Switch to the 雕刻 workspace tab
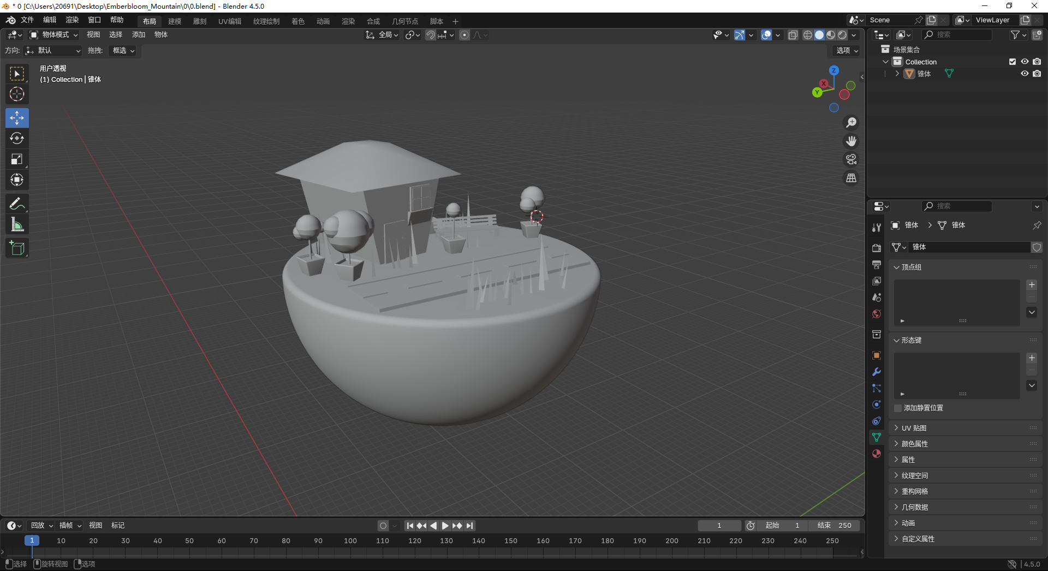Screen dimensions: 1048x571 200,21
